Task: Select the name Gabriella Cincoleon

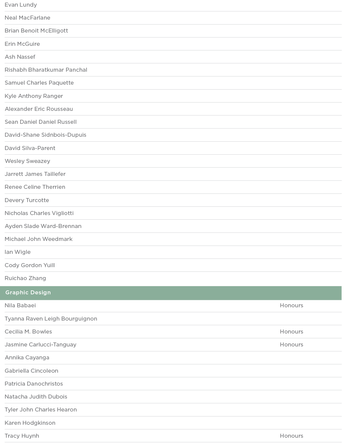Action: [x=32, y=371]
